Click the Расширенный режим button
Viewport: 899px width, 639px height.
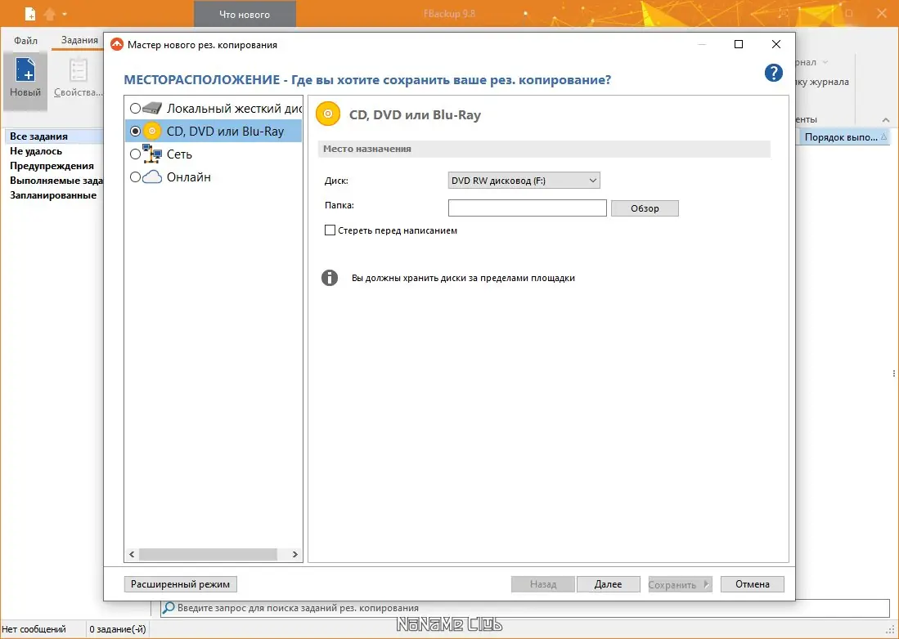[180, 584]
